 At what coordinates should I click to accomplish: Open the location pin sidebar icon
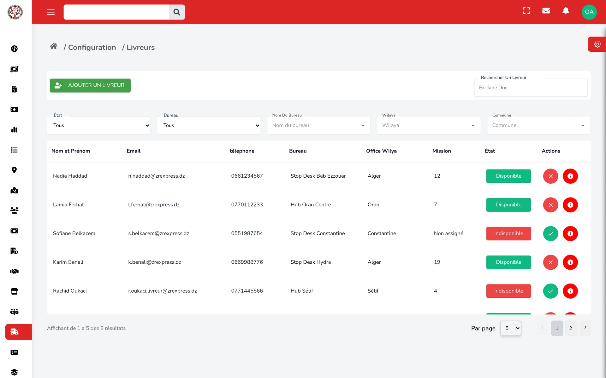pyautogui.click(x=14, y=170)
